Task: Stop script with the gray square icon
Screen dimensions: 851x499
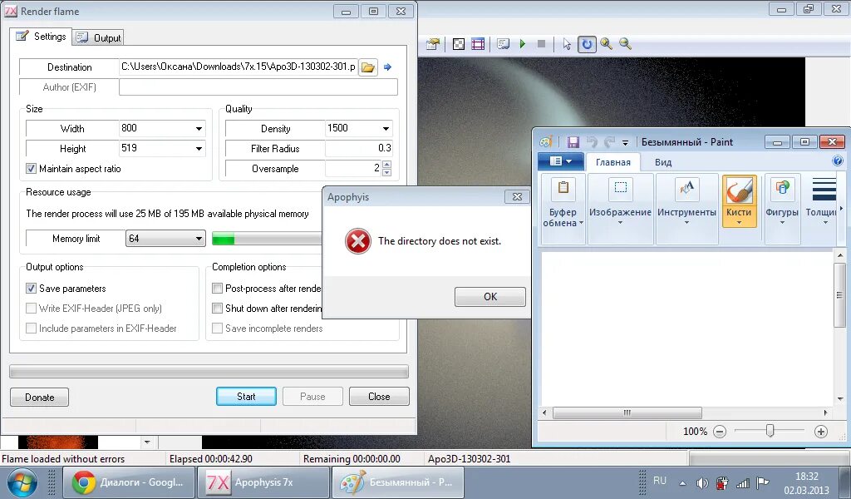Action: 541,44
